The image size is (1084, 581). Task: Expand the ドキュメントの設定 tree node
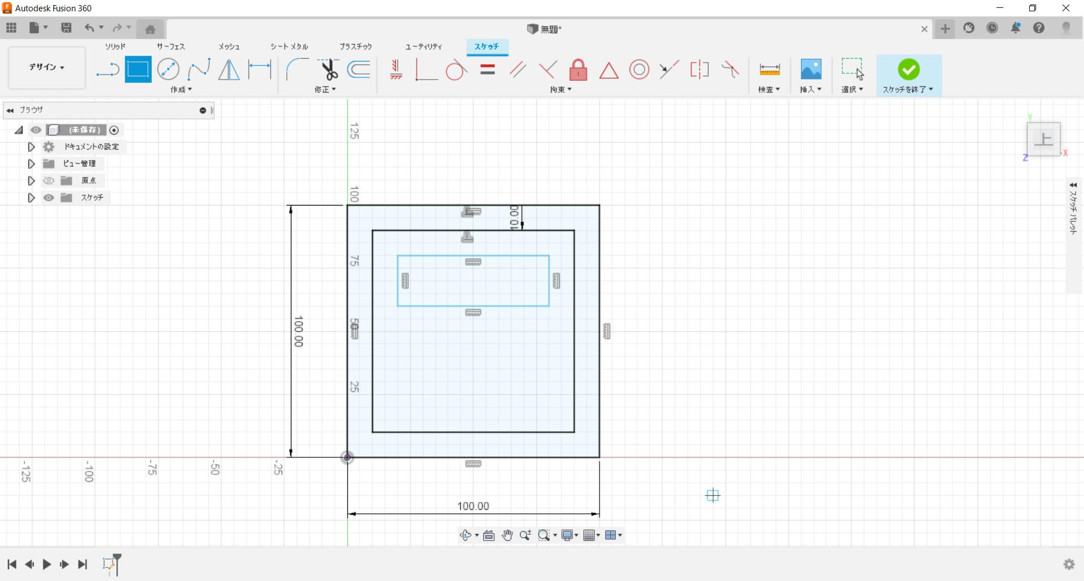(31, 147)
